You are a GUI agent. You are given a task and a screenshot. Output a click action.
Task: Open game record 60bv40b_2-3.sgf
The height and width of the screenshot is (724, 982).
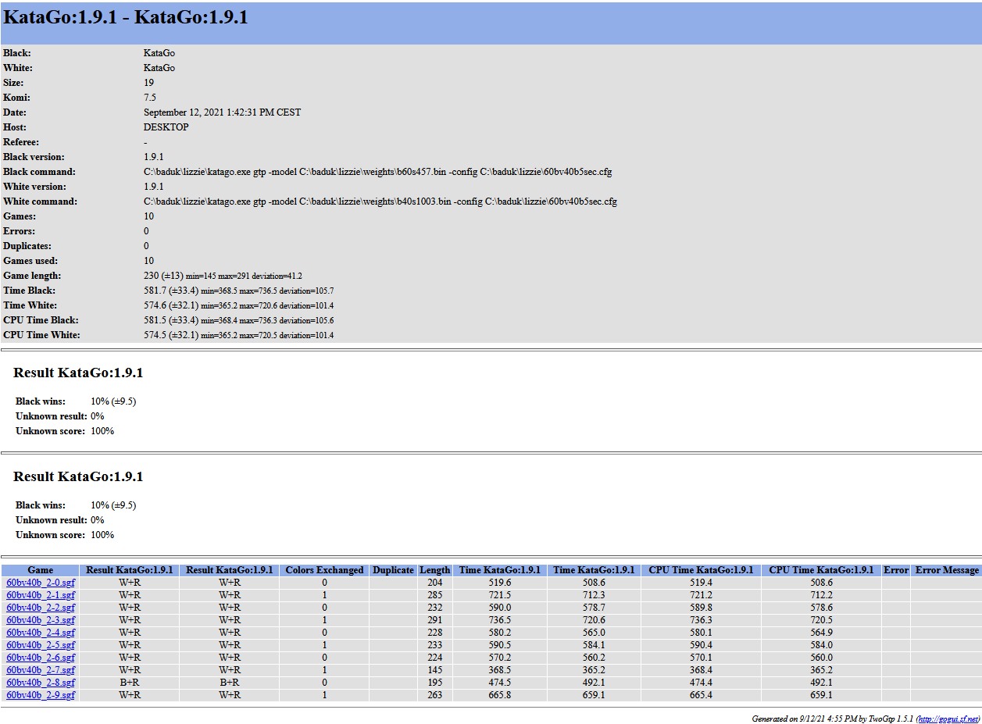pyautogui.click(x=41, y=620)
